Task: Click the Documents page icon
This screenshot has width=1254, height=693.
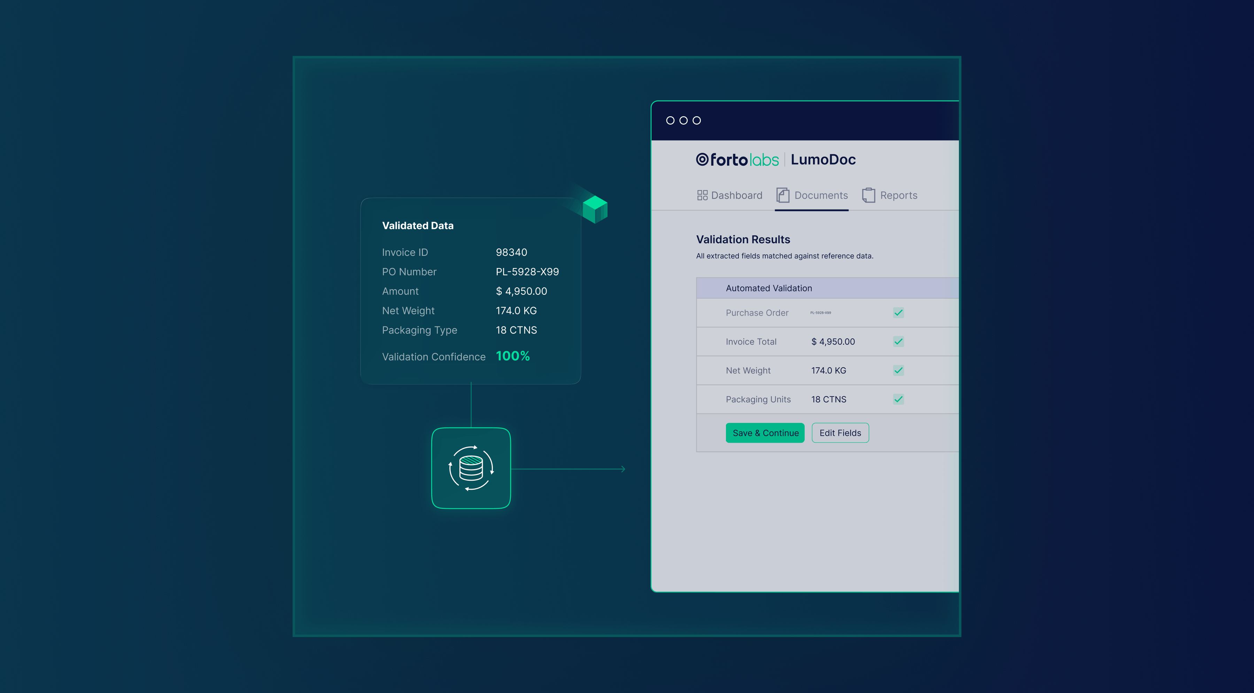Action: 782,195
